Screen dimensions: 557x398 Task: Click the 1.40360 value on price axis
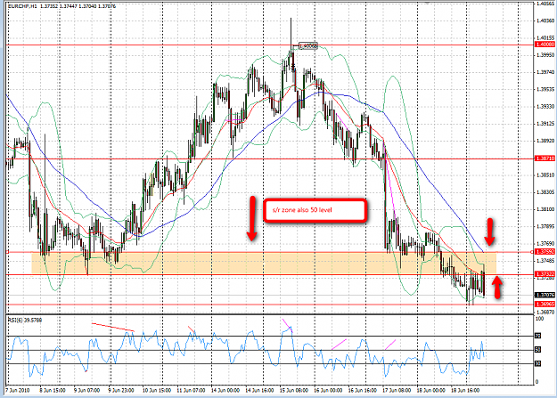(x=545, y=20)
